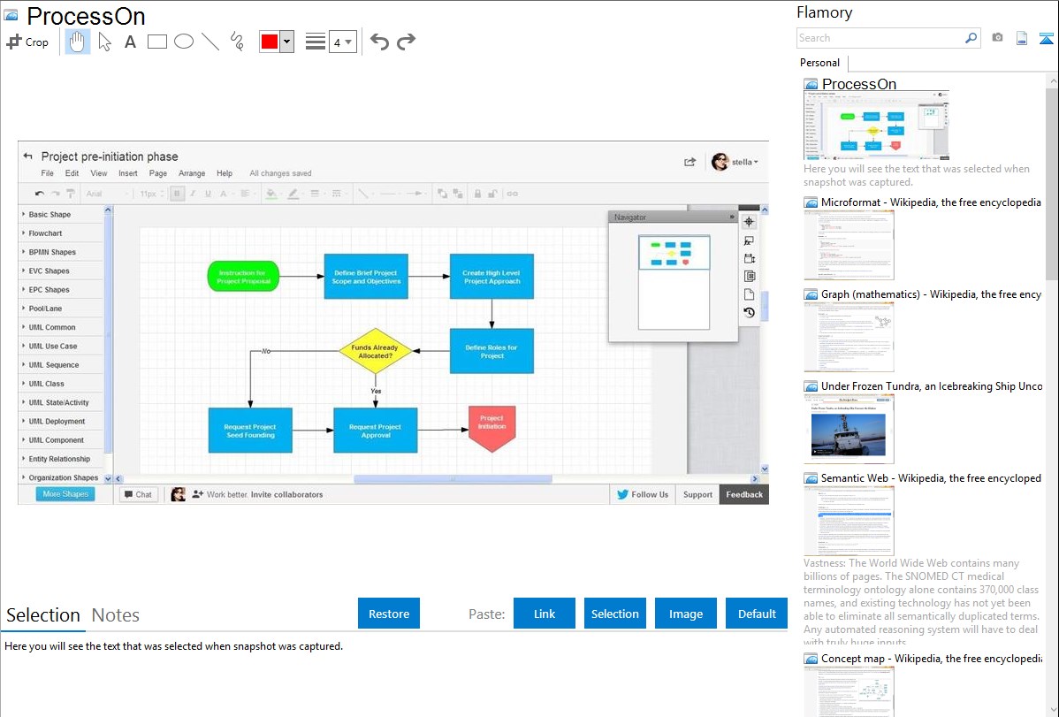The image size is (1059, 717).
Task: Click the navigator crosshair icon
Action: (749, 222)
